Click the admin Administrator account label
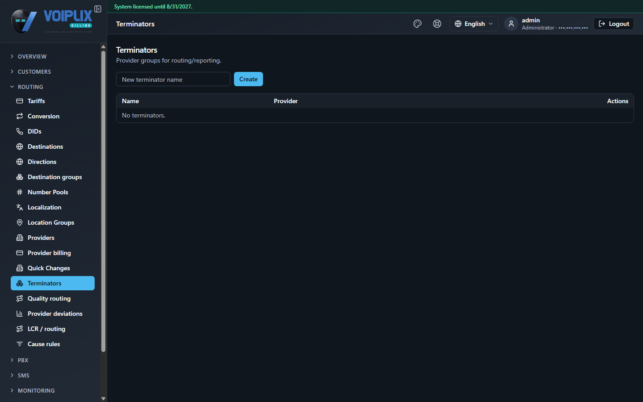Image resolution: width=643 pixels, height=402 pixels. point(555,24)
